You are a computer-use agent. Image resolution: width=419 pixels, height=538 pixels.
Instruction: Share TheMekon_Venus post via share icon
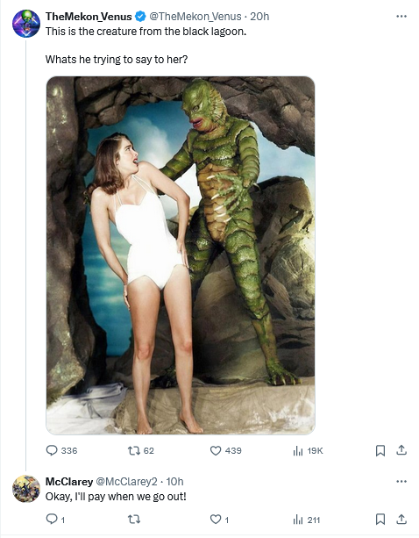(401, 450)
